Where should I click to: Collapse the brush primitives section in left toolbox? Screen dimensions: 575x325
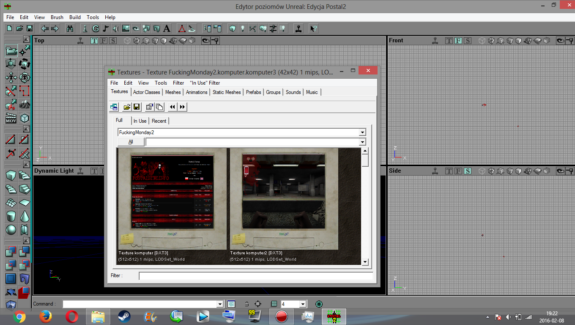tap(26, 165)
